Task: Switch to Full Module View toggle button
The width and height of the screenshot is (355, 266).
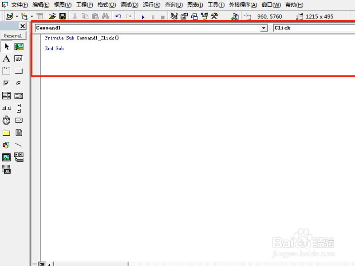Action: point(42,264)
